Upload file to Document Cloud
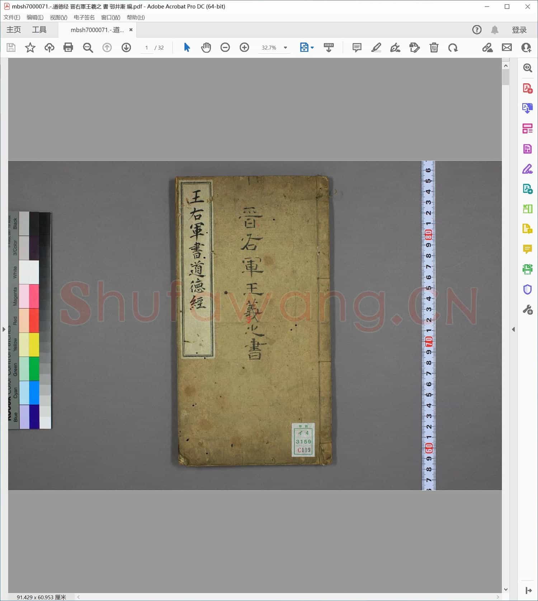The width and height of the screenshot is (538, 601). (49, 47)
